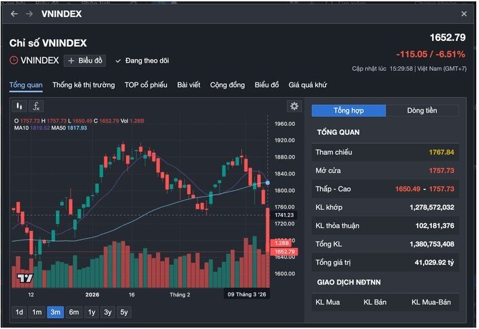Click the 2026 label on time axis
This screenshot has width=479, height=329.
92,294
